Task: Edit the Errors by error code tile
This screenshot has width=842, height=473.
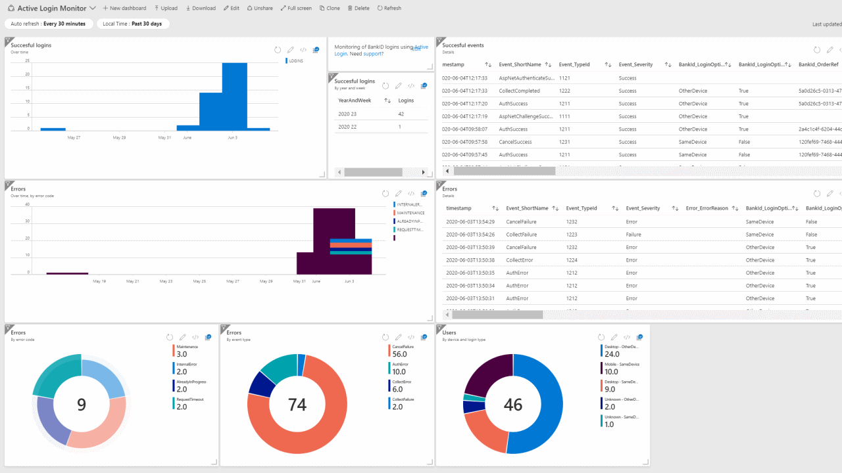Action: [182, 337]
